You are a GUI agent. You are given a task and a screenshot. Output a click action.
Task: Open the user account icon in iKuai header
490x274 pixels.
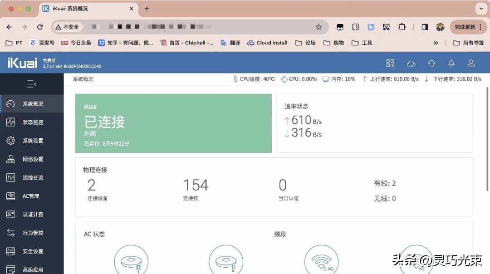[471, 63]
